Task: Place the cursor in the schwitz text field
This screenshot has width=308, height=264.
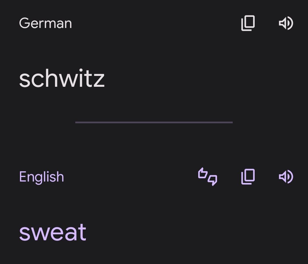Action: [62, 78]
